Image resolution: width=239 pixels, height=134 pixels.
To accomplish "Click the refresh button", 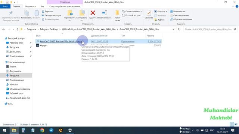I will [x=179, y=29].
